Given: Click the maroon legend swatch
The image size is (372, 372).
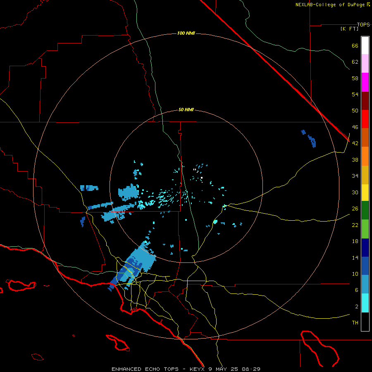Looking at the screenshot, I should (x=365, y=100).
